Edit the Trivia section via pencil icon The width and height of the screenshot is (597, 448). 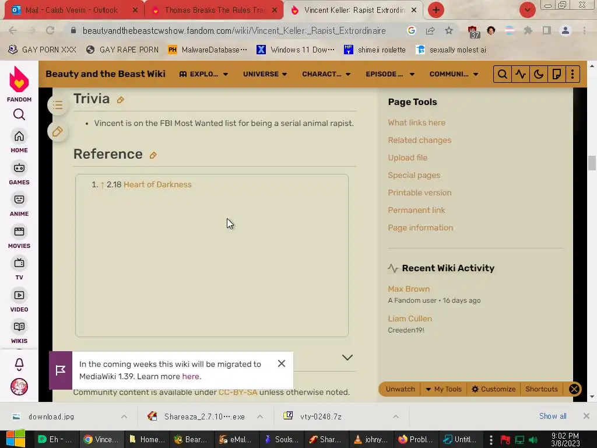pos(120,100)
